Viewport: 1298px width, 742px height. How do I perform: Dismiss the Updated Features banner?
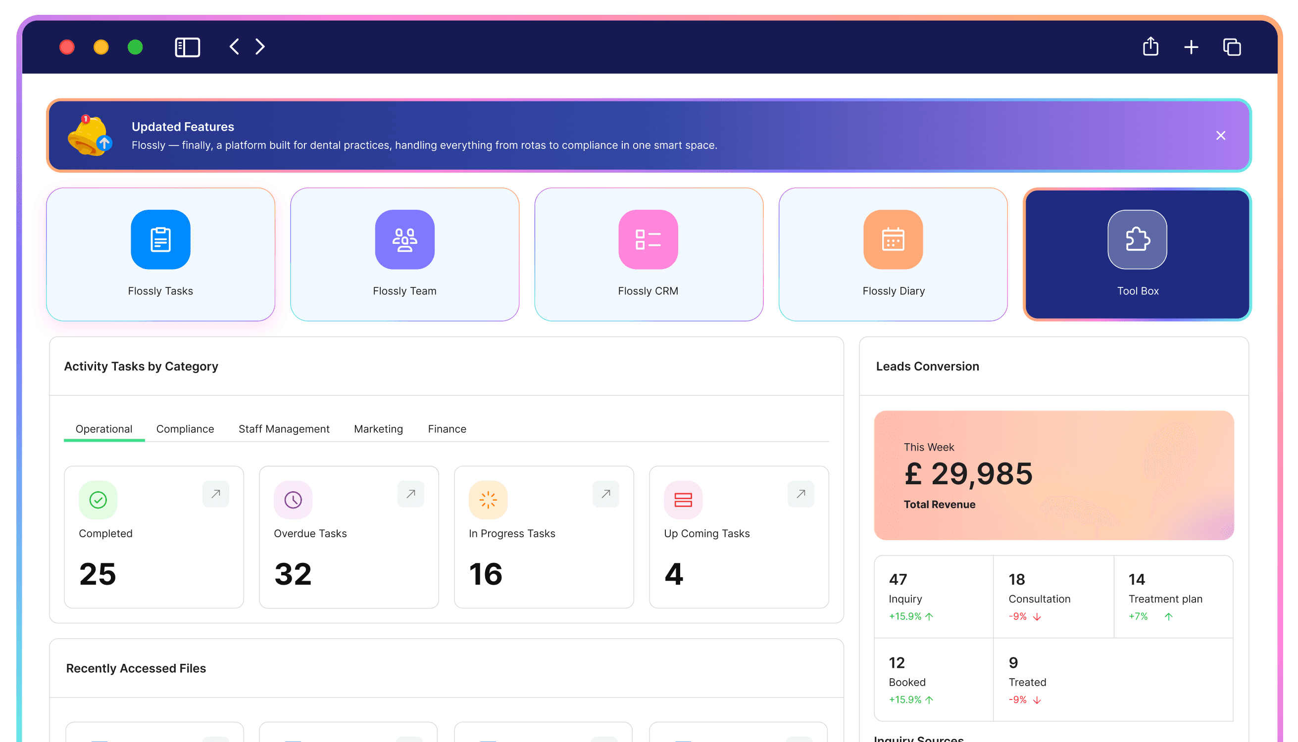[x=1220, y=136]
